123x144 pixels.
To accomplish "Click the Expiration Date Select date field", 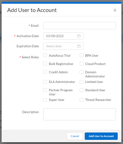I will tap(63, 46).
